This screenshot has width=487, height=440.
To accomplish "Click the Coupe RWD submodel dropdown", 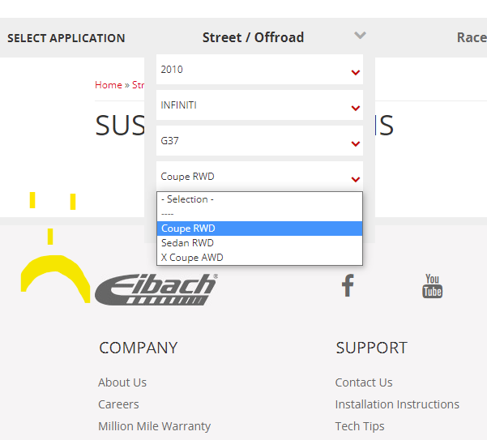I will pos(259,177).
